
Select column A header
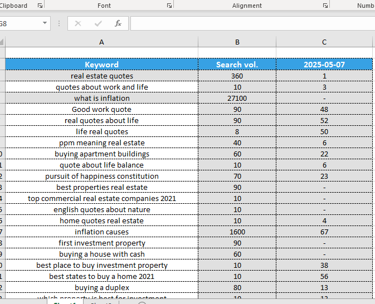click(x=101, y=42)
